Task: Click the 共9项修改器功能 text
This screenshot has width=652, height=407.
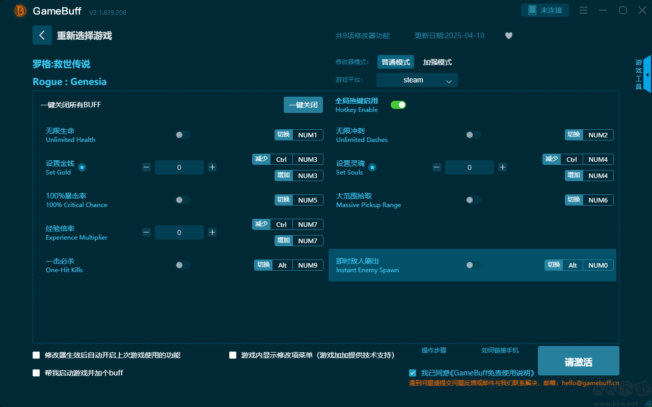Action: [363, 36]
